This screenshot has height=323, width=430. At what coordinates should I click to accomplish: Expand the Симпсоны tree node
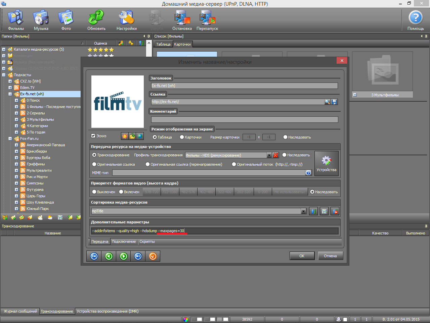tap(16, 183)
